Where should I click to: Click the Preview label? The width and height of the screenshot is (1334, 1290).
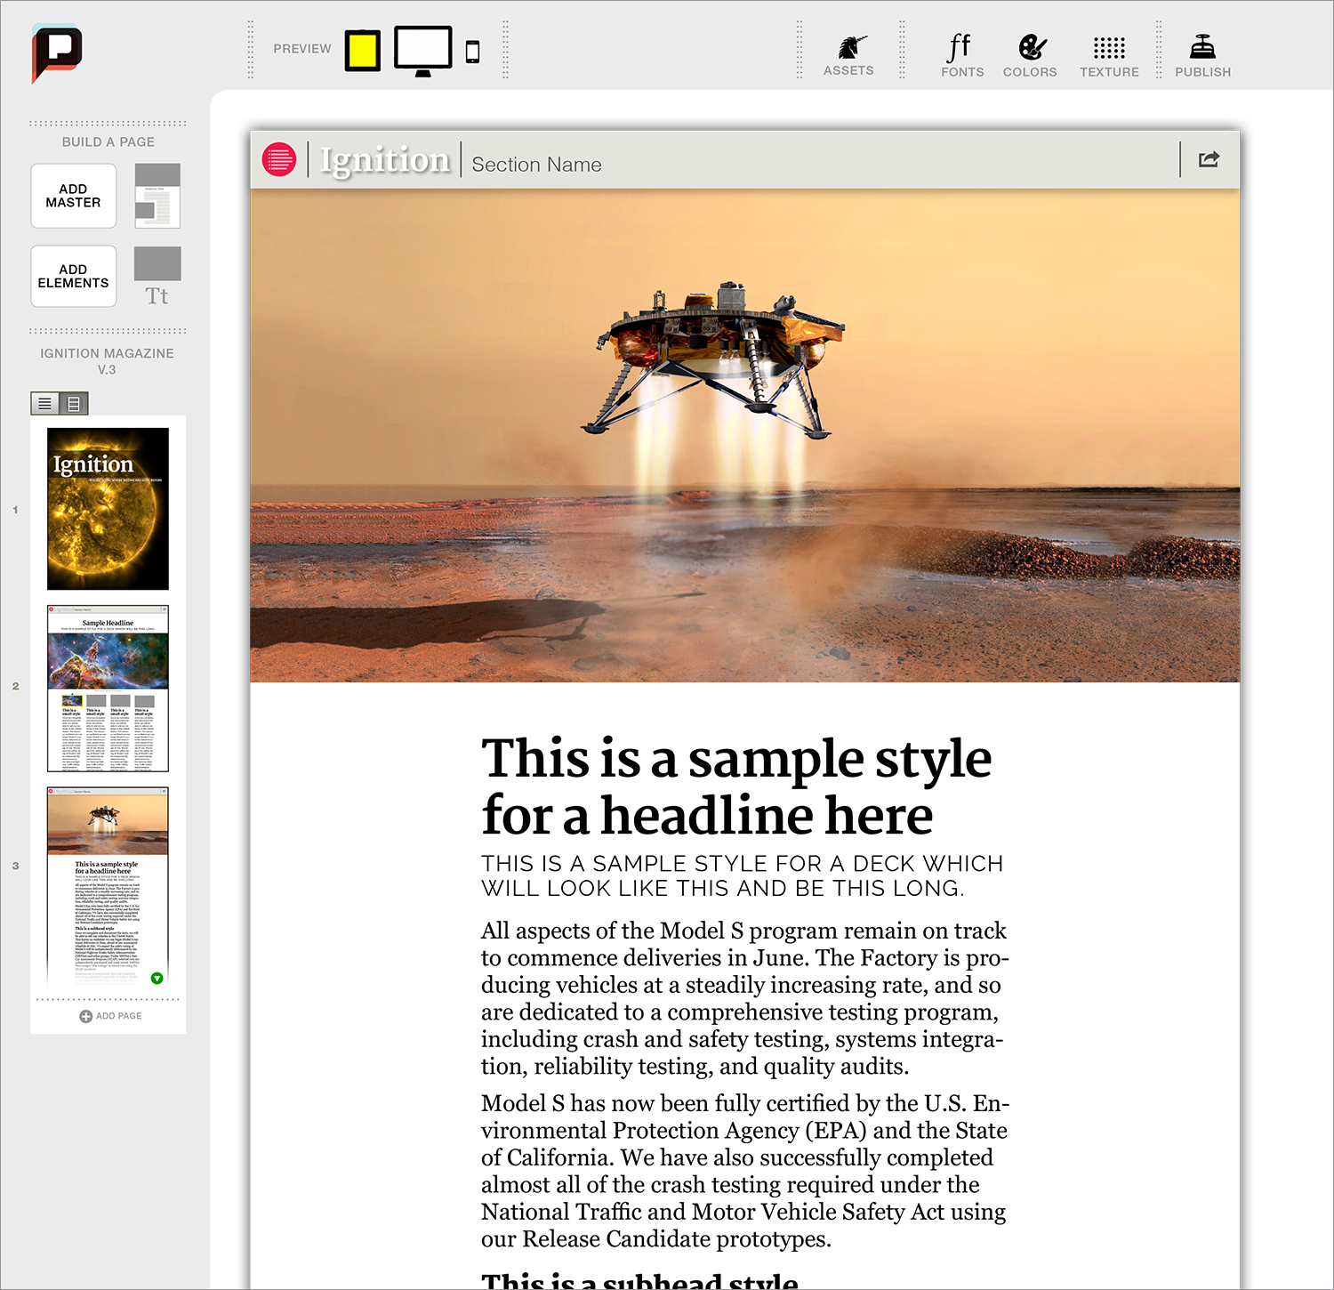coord(302,49)
